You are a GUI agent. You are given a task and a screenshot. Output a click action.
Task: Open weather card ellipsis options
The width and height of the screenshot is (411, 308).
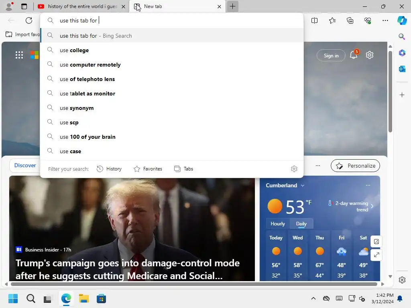pyautogui.click(x=368, y=185)
